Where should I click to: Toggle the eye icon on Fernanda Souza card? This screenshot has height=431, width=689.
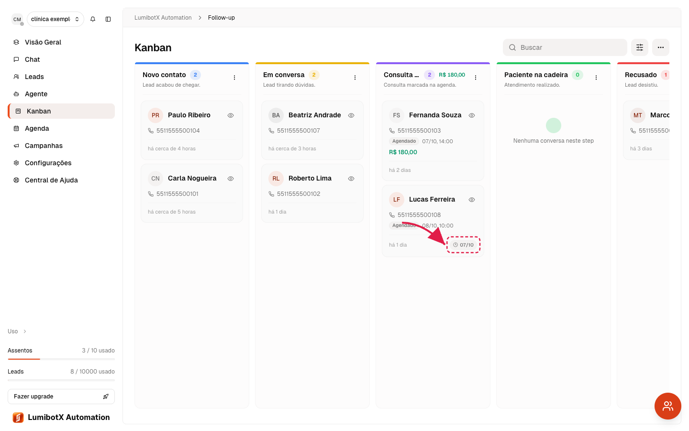pos(472,115)
